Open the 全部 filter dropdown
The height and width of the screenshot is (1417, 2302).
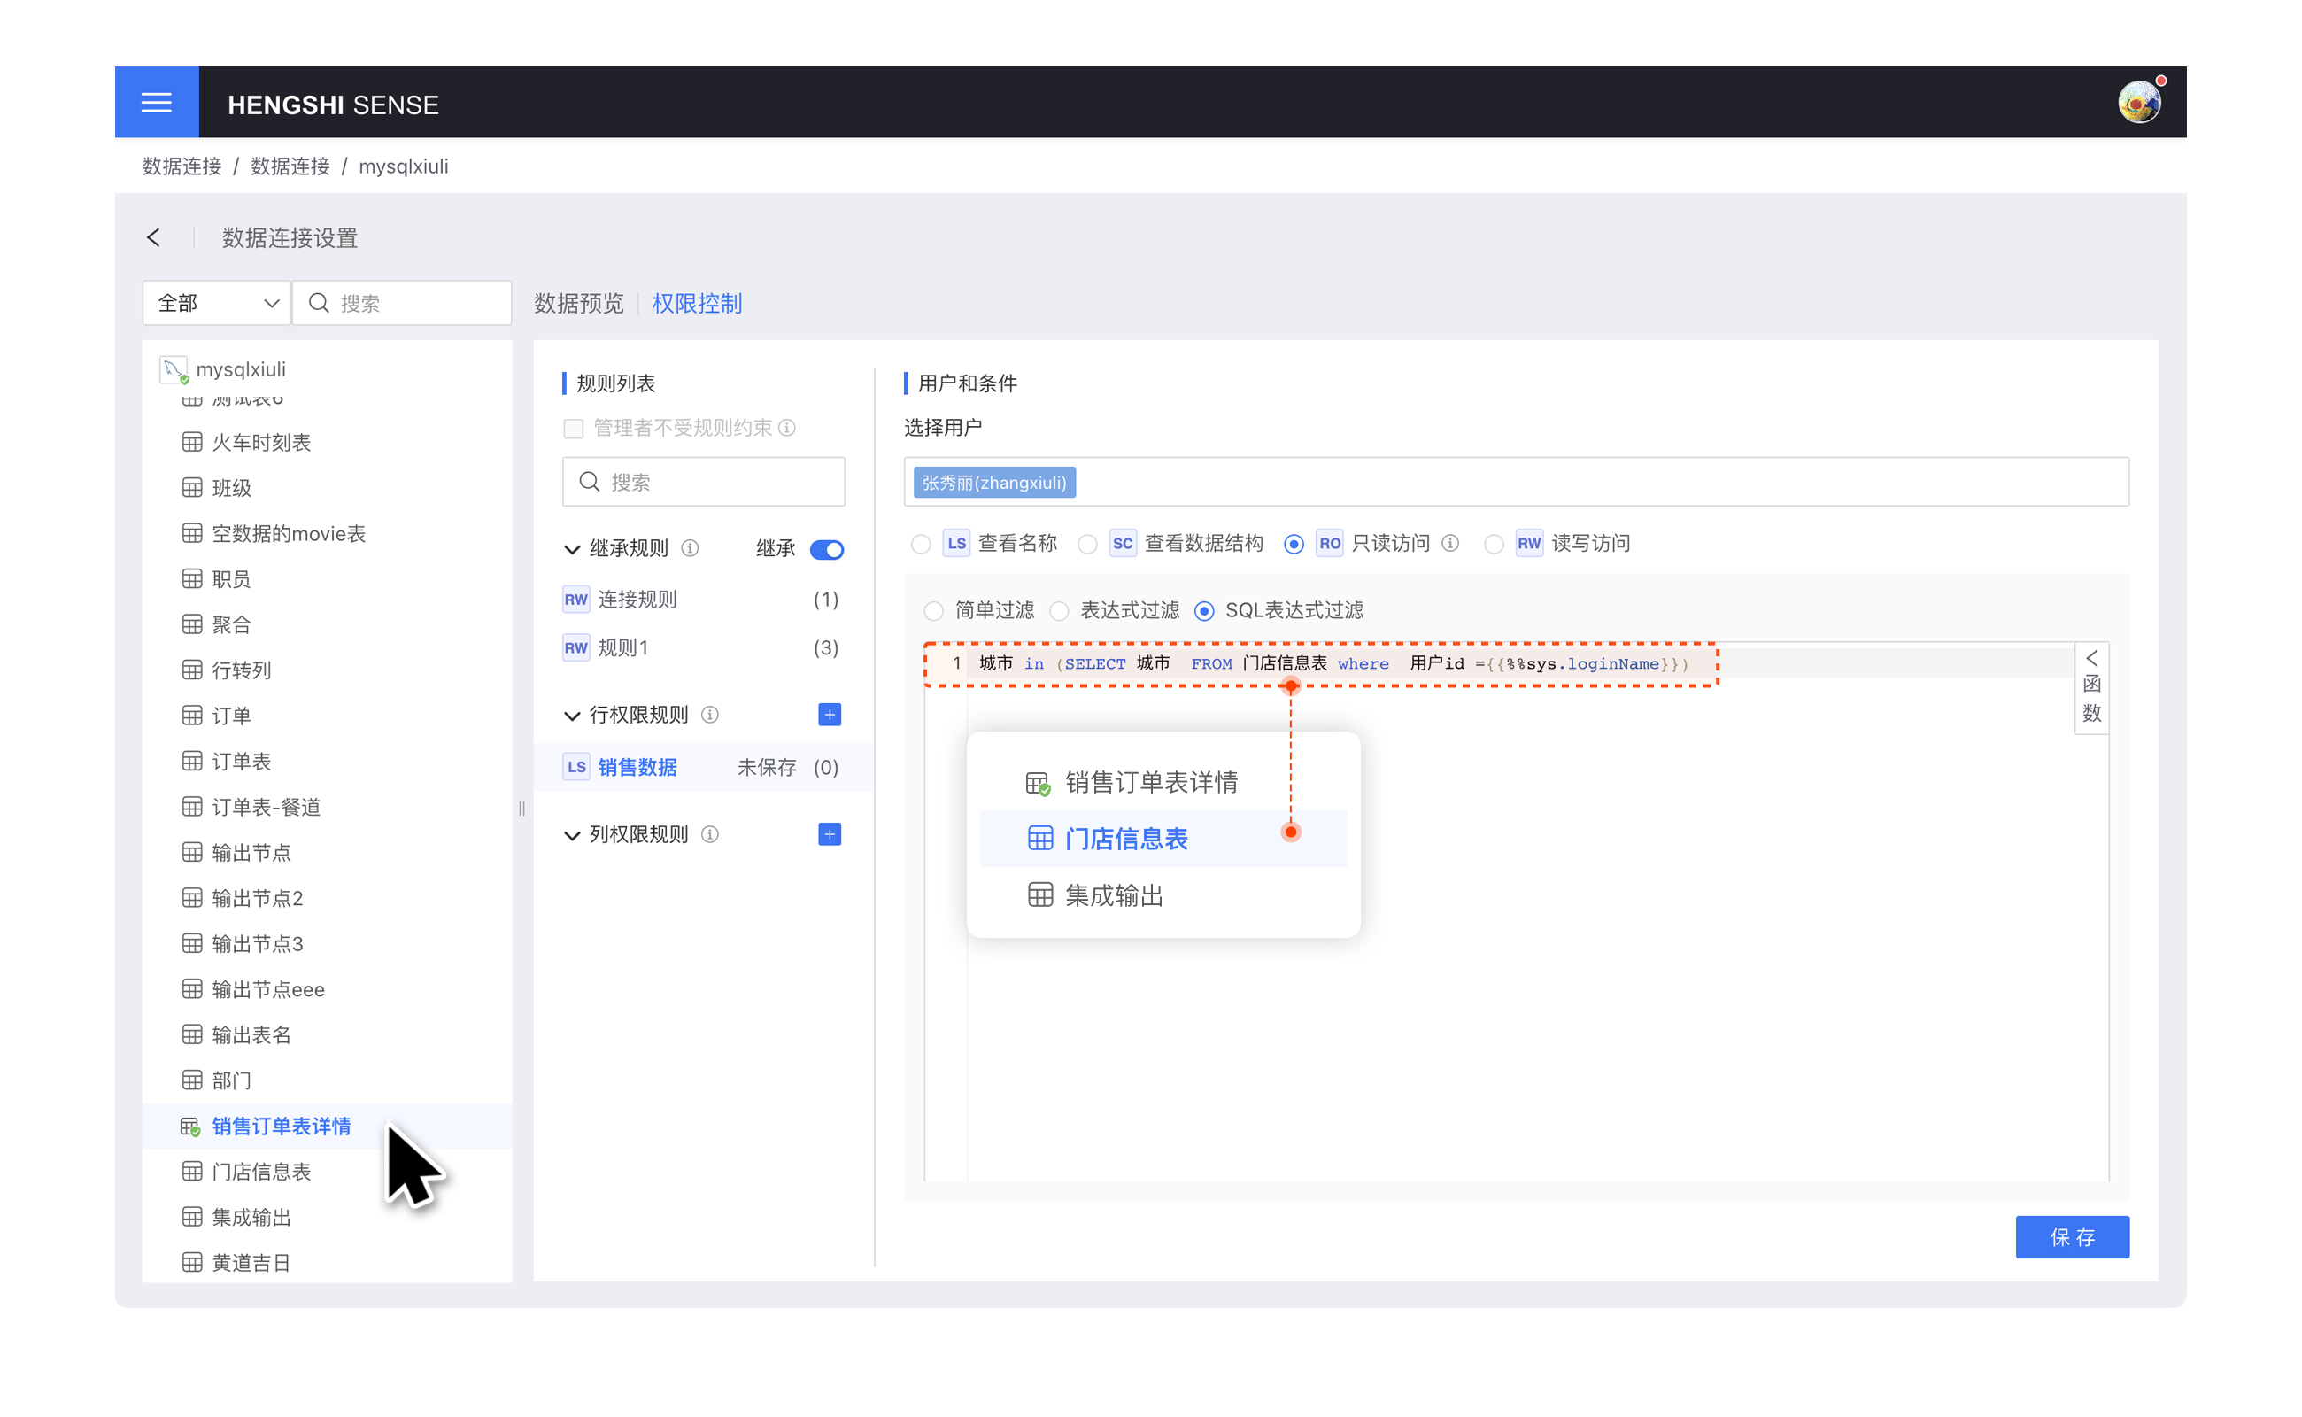[216, 303]
